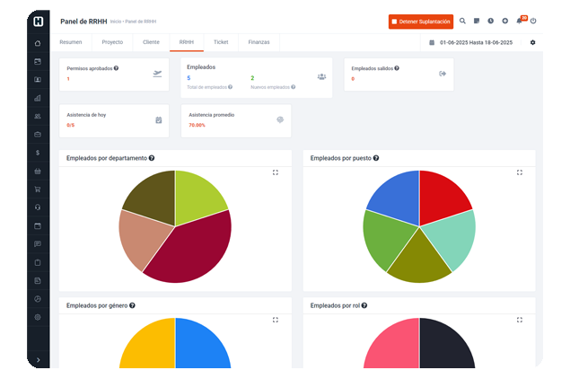This screenshot has height=379, width=570.
Task: Open the clipboard icon in sidebar
Action: [x=38, y=262]
